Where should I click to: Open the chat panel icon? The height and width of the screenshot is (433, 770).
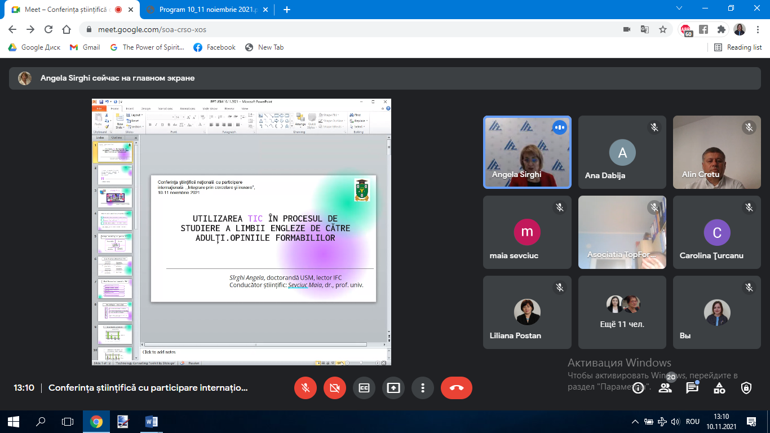[x=692, y=388]
